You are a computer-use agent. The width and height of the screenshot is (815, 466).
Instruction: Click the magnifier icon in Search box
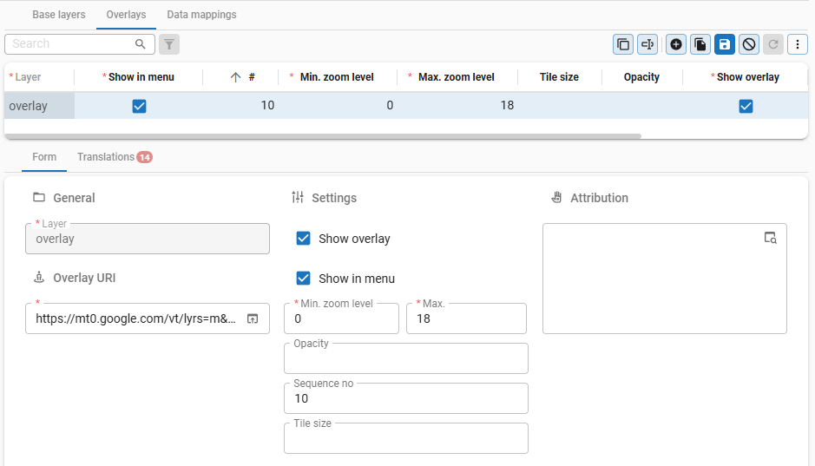(x=141, y=44)
